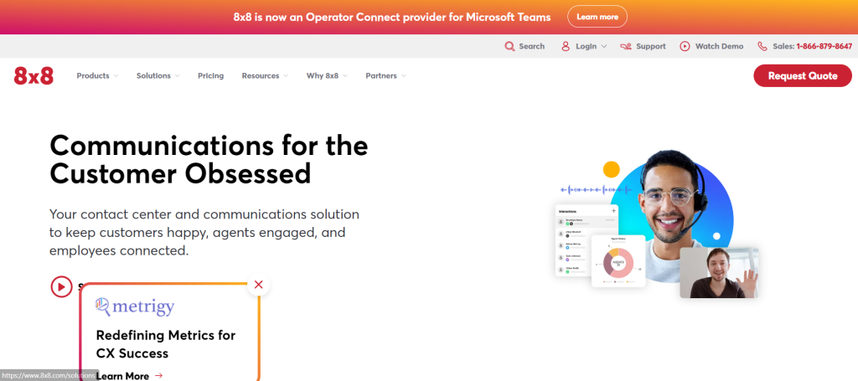Click the Operator Connect banner text
The image size is (858, 381).
pyautogui.click(x=392, y=17)
